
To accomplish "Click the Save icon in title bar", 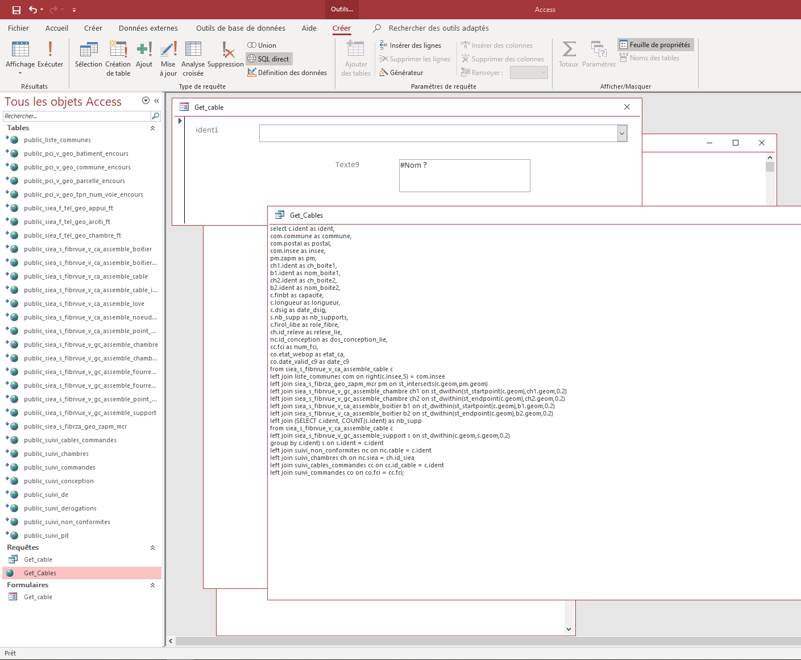I will (x=16, y=10).
